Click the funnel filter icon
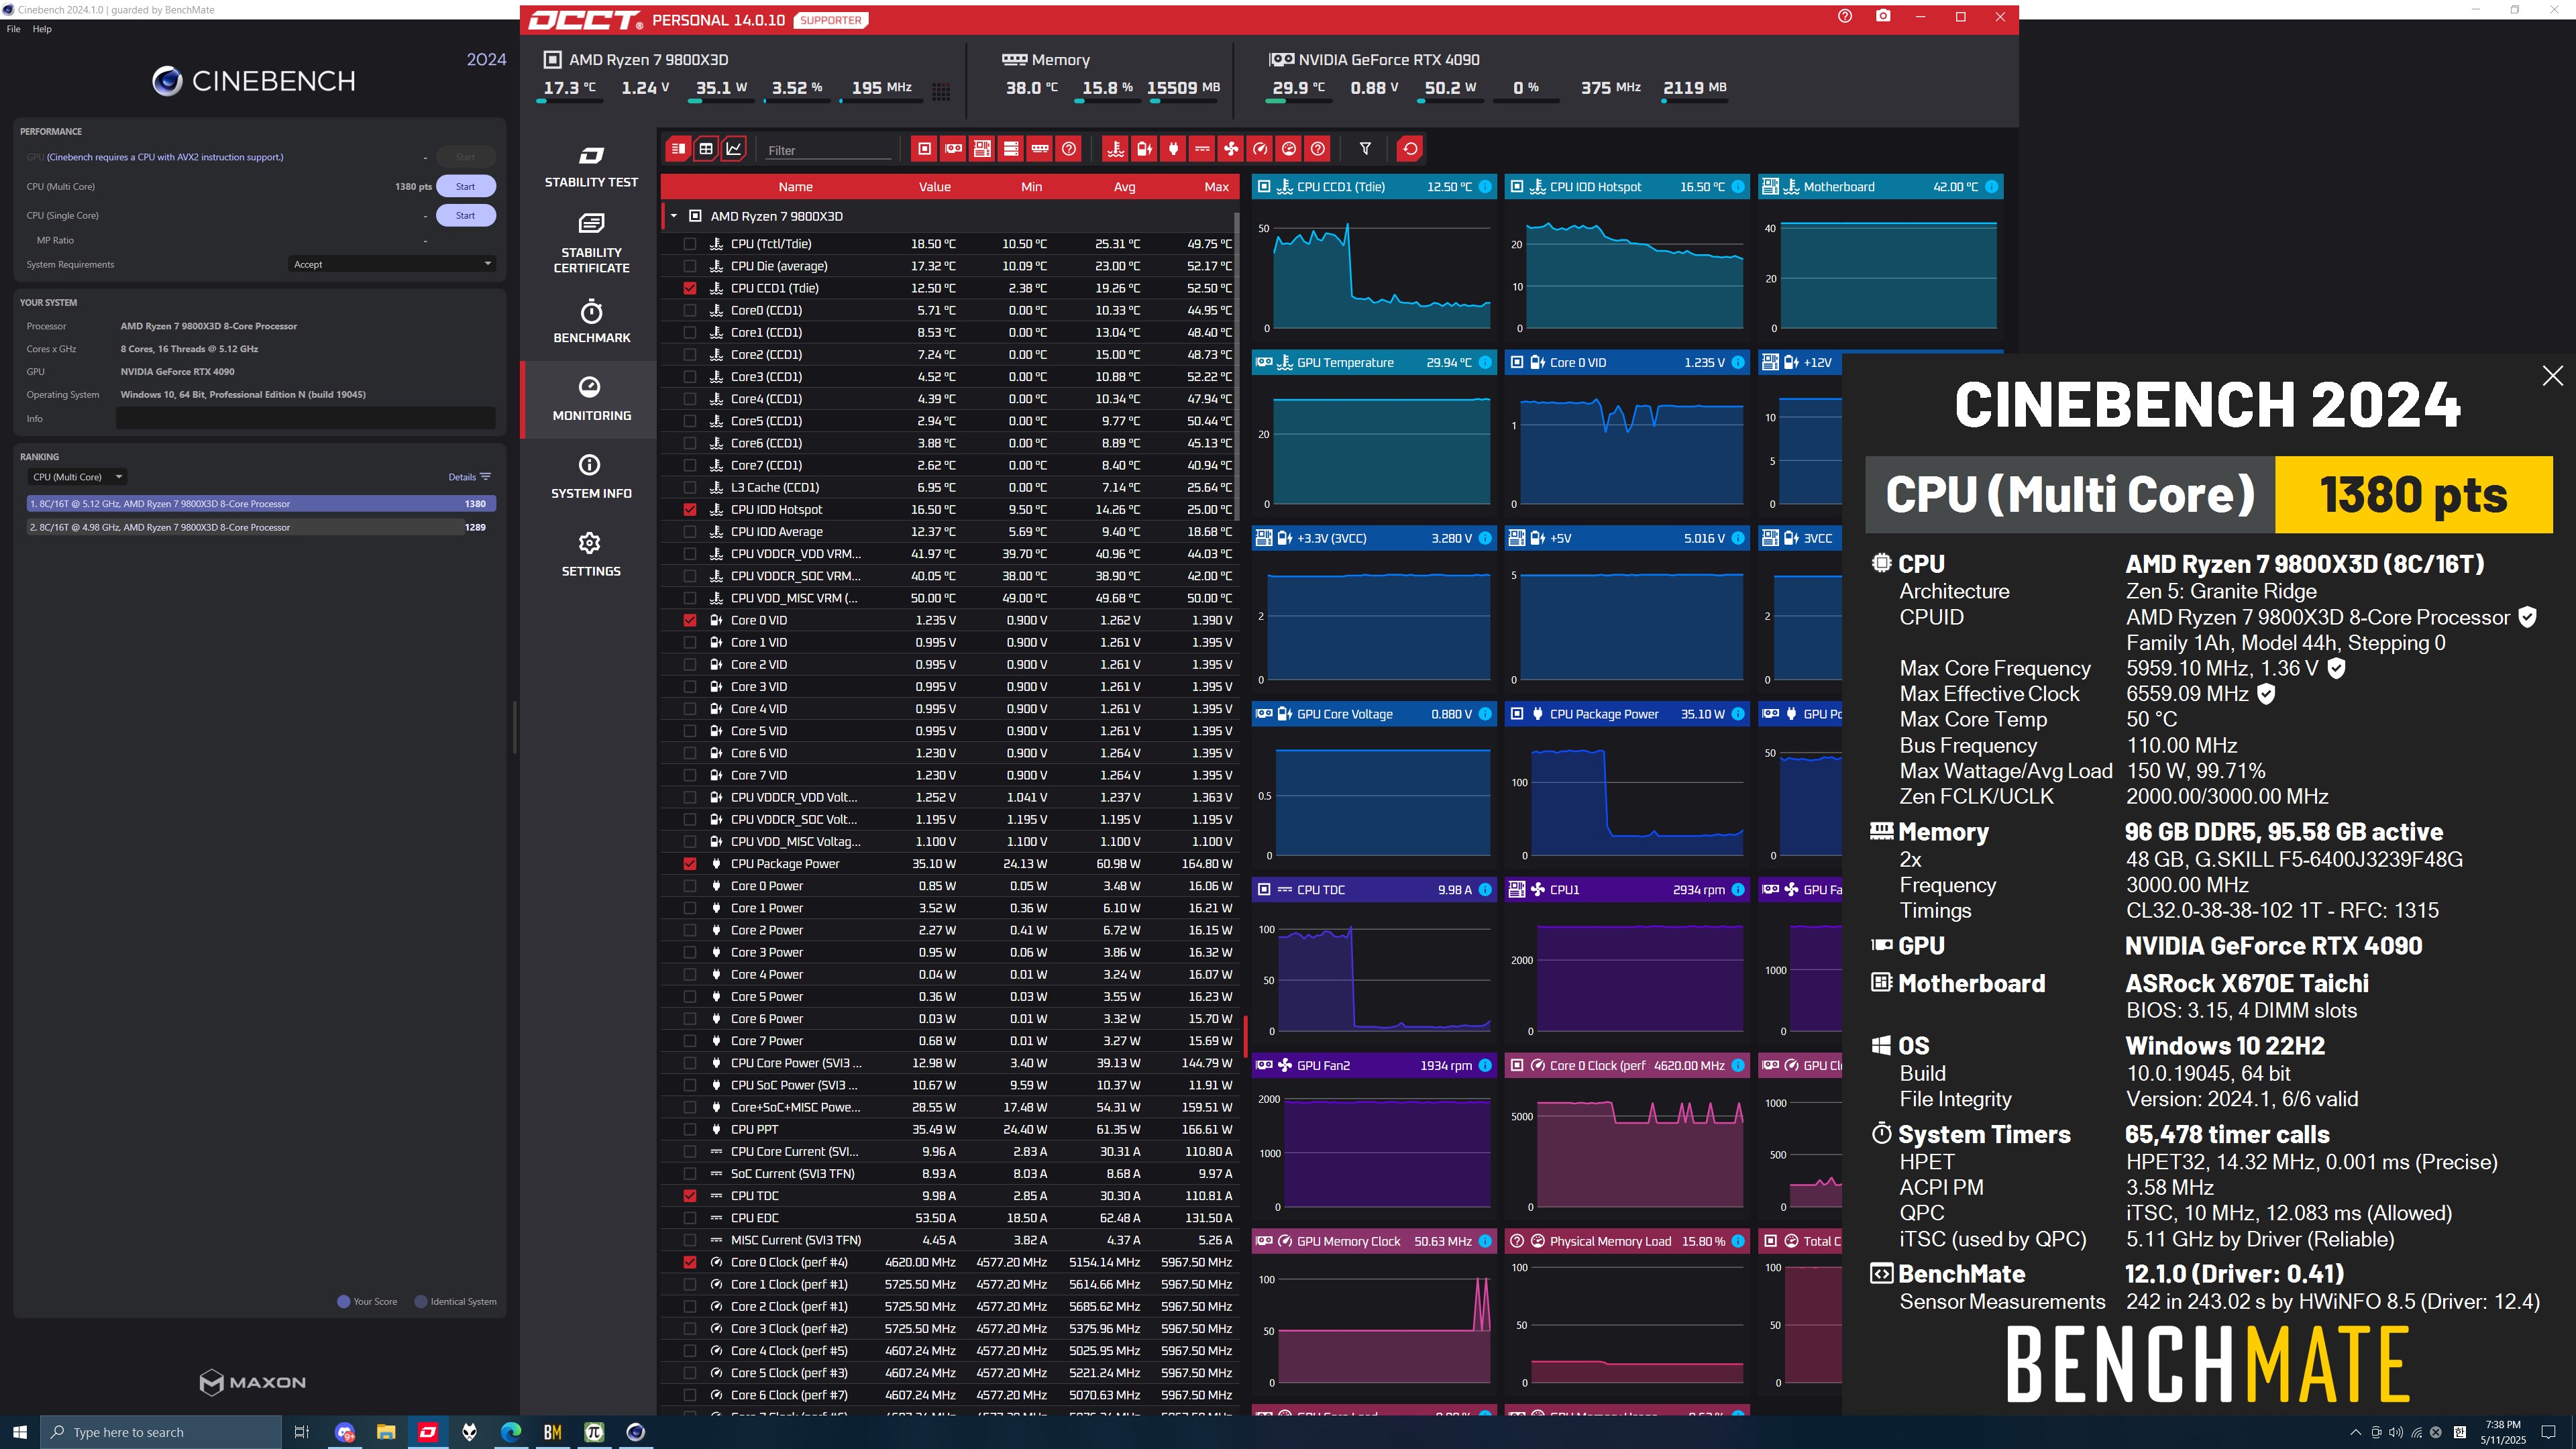This screenshot has width=2576, height=1449. (x=1365, y=149)
